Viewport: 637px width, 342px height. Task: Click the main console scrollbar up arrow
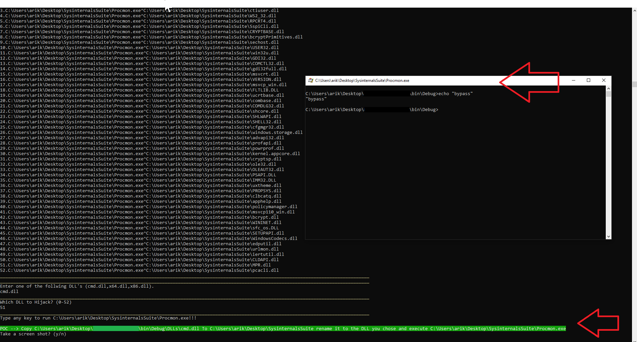634,11
